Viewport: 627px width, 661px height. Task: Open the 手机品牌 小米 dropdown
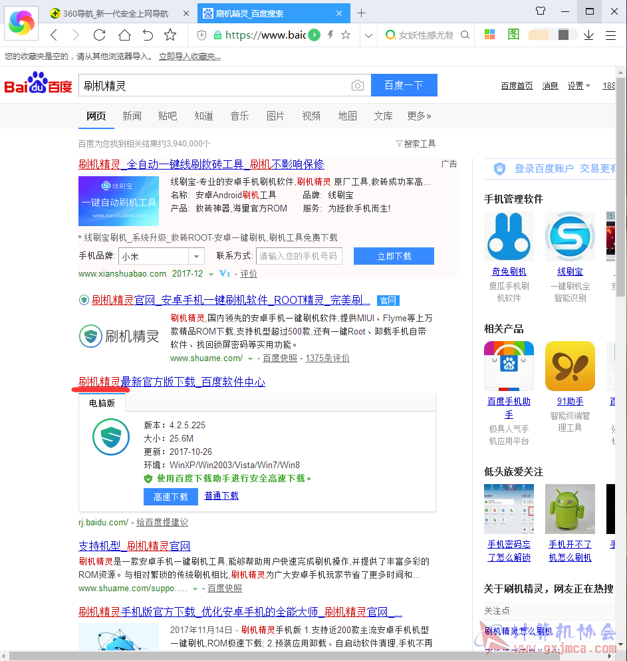click(162, 256)
